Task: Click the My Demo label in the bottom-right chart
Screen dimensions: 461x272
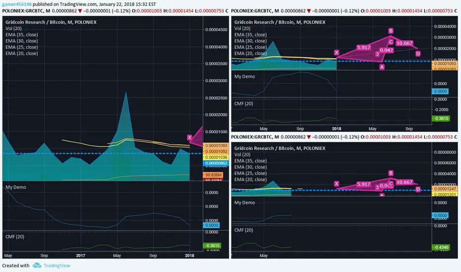Action: tap(245, 202)
